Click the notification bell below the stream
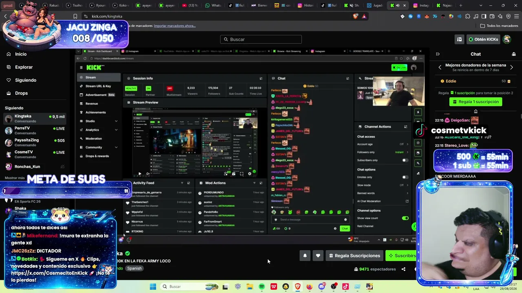Viewport: 522px width, 293px height. click(x=305, y=256)
